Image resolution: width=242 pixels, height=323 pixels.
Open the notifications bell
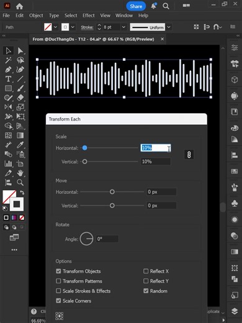[x=154, y=6]
